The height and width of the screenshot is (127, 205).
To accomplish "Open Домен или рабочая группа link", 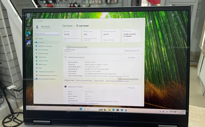I will pos(84,81).
